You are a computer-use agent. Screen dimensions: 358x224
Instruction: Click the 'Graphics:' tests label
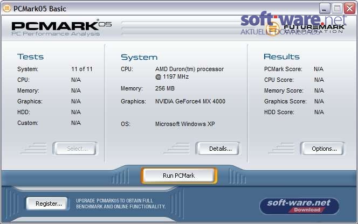pyautogui.click(x=30, y=101)
